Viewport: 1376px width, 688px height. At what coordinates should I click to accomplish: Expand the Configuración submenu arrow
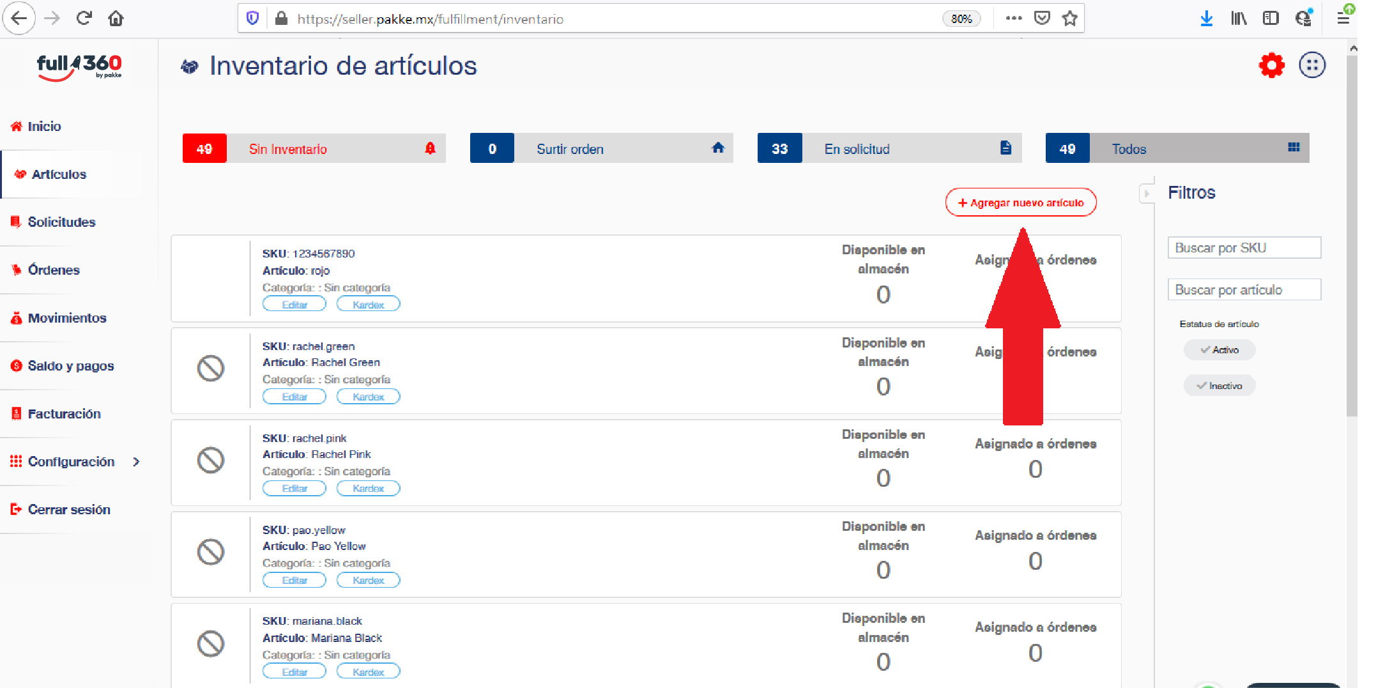click(x=136, y=462)
